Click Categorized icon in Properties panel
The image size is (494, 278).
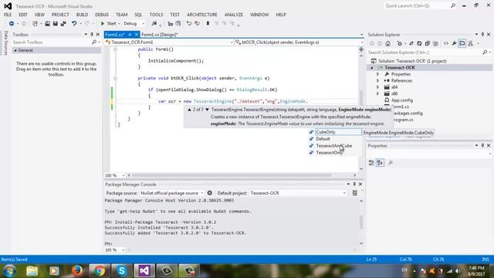372,163
